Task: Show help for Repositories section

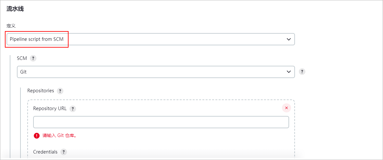Action: pyautogui.click(x=60, y=91)
